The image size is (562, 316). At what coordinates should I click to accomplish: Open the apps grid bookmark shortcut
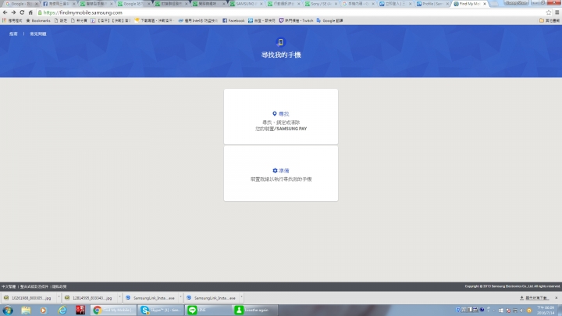[x=12, y=20]
